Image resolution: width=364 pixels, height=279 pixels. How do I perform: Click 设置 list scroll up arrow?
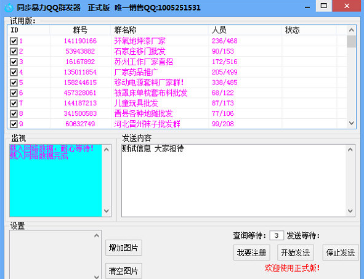(x=97, y=236)
